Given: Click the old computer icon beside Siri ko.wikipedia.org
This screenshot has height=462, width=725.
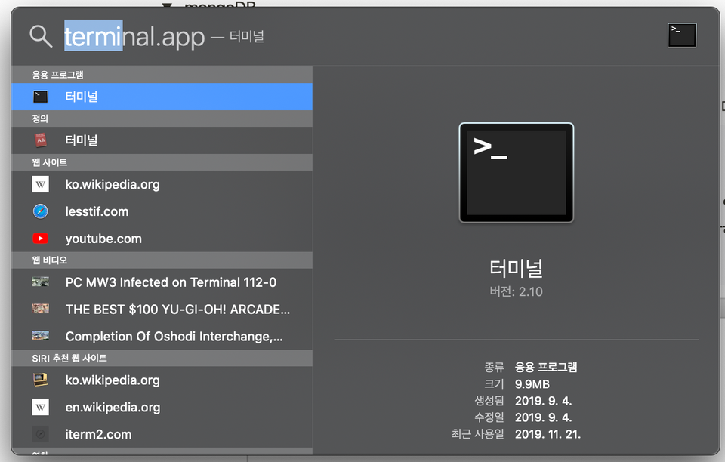Looking at the screenshot, I should [x=41, y=380].
